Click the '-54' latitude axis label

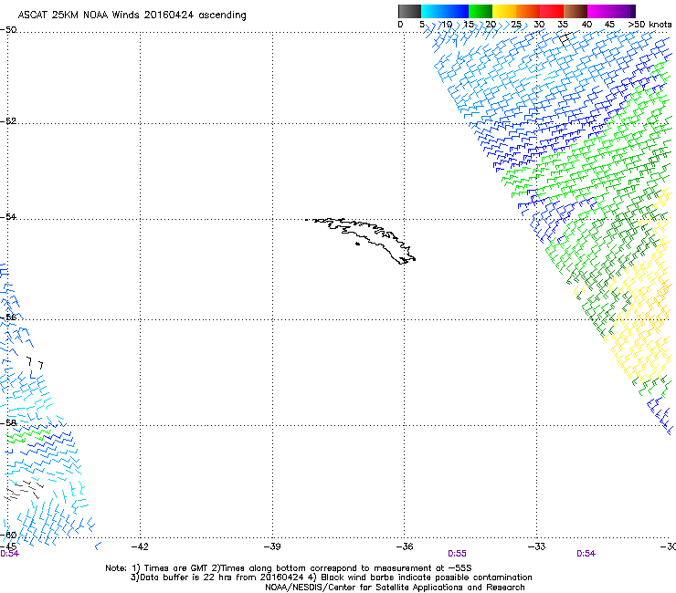pos(8,216)
